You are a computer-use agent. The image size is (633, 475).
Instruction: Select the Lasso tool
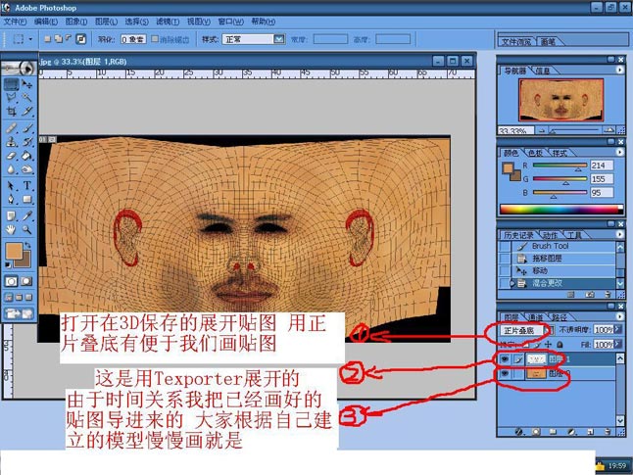click(12, 97)
